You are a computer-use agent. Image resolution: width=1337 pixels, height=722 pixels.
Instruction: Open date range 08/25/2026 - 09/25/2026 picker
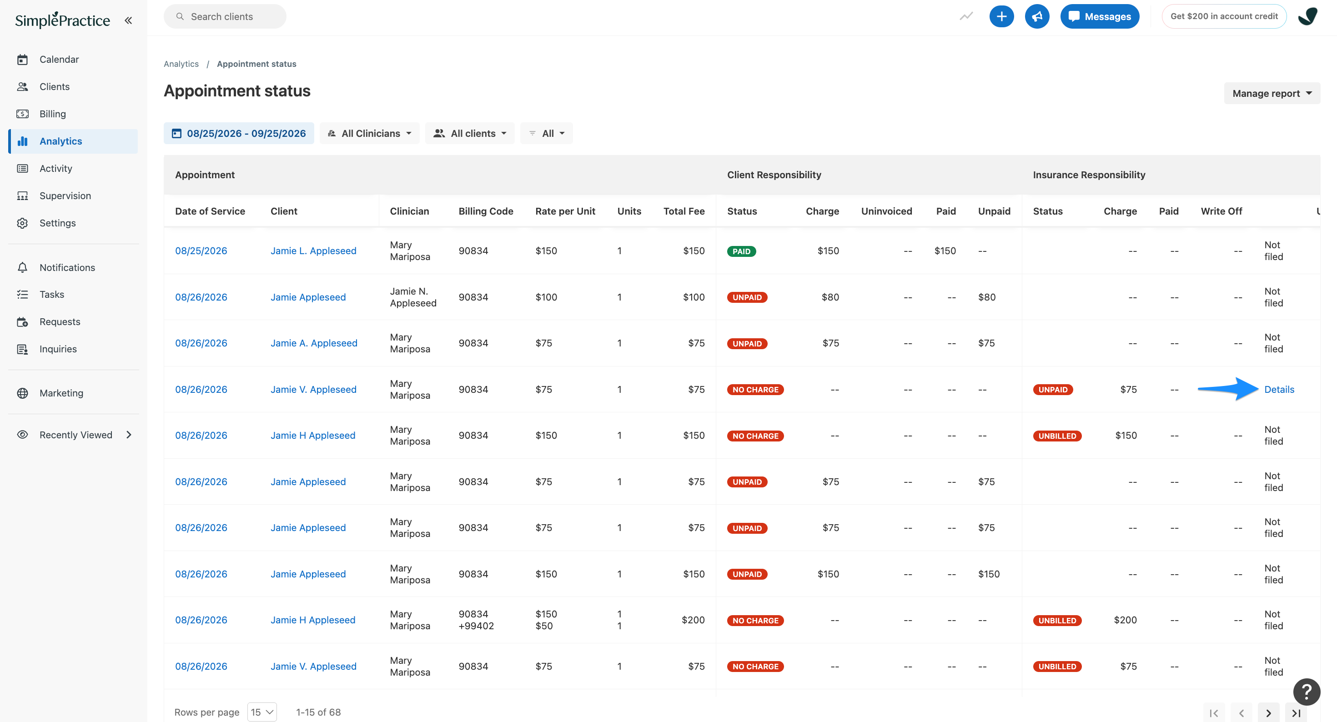pyautogui.click(x=239, y=133)
